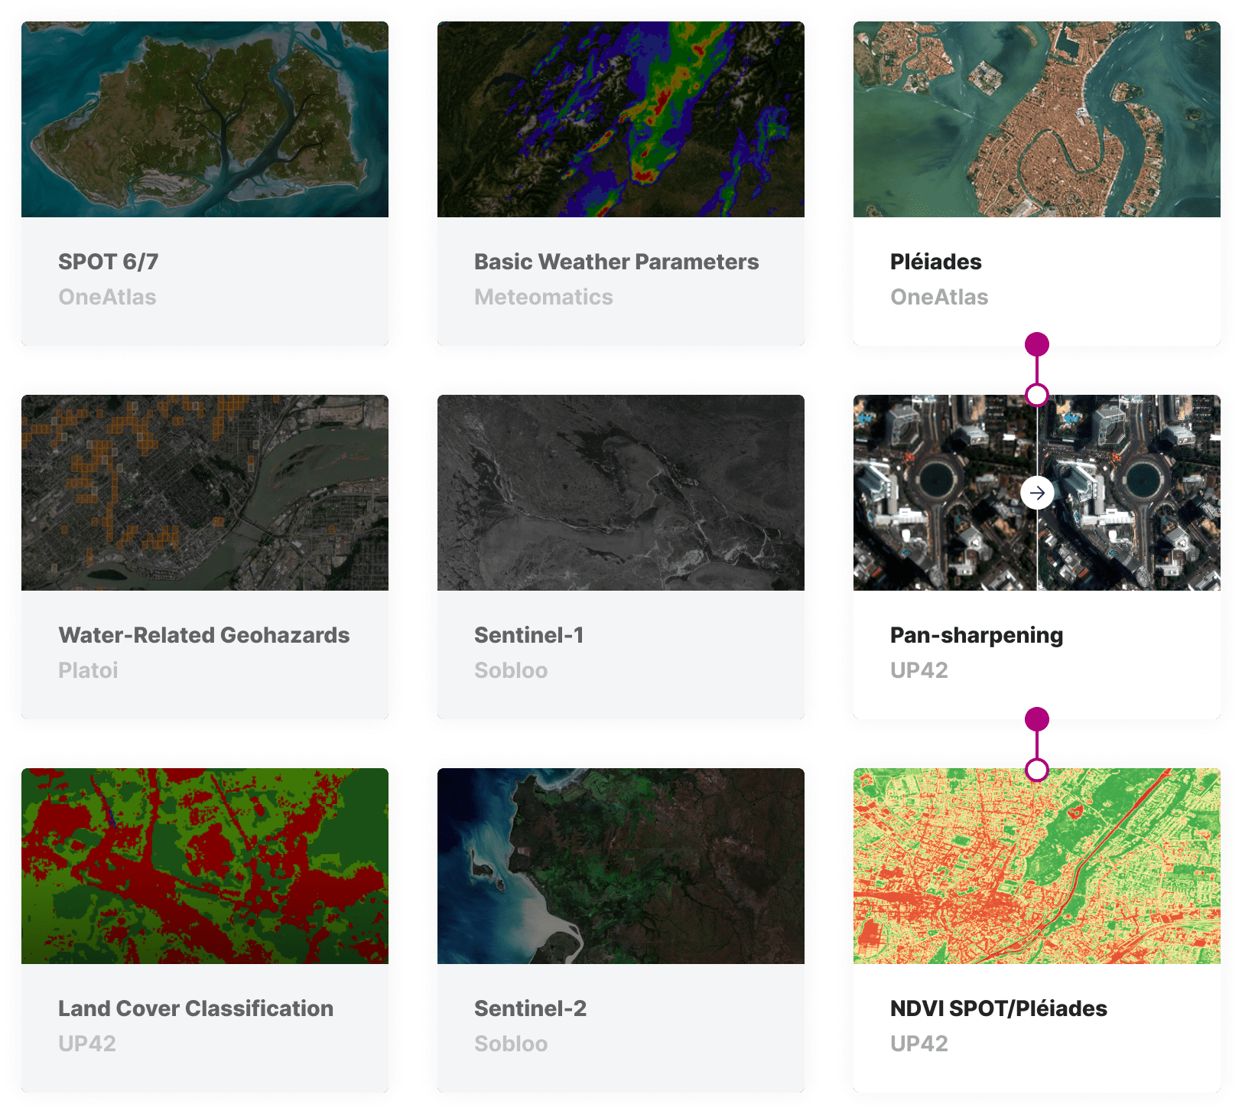Click the UP42 label under Pan-sharpening
This screenshot has height=1114, width=1242.
point(920,670)
